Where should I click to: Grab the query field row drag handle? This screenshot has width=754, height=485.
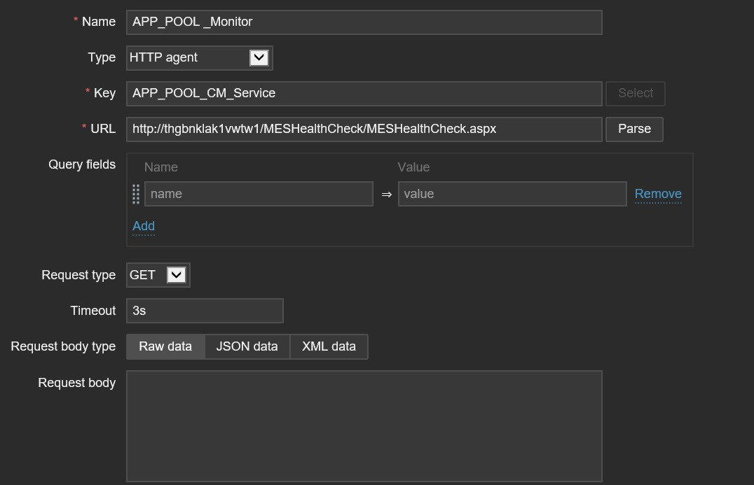136,194
